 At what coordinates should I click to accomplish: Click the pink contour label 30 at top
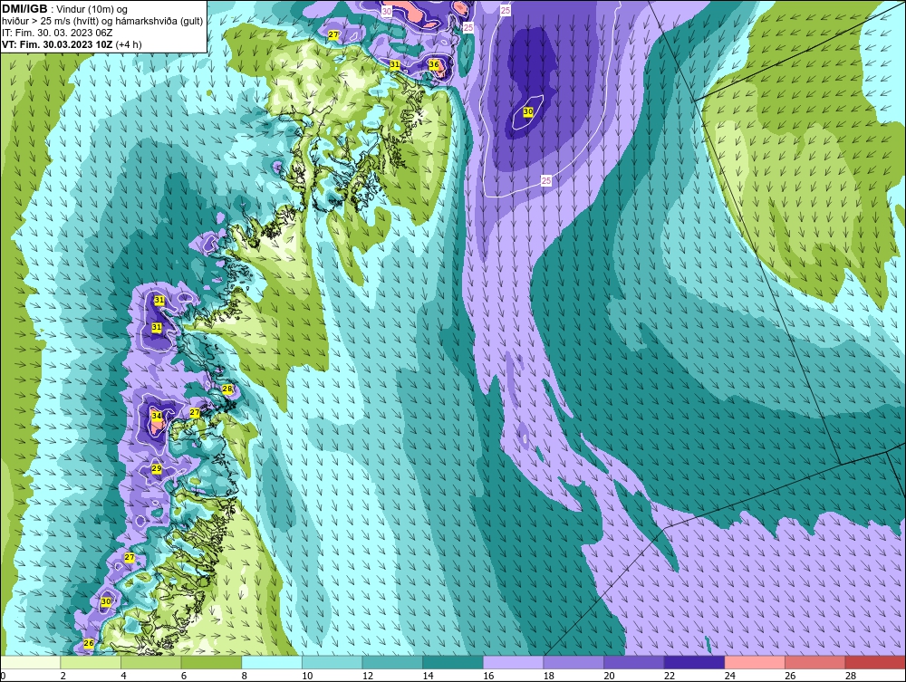(x=387, y=11)
